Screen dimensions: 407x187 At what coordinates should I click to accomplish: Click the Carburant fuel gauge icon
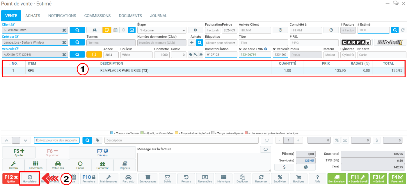102,165
